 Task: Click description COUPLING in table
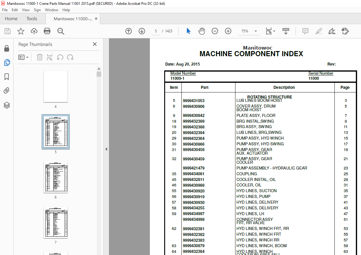[247, 174]
